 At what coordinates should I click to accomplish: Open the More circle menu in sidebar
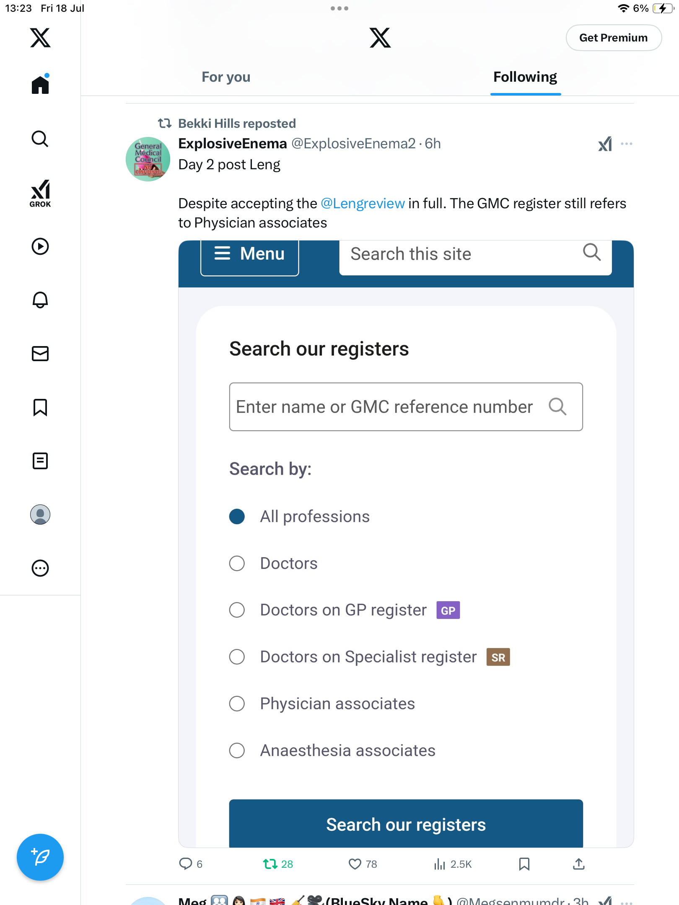(x=40, y=568)
